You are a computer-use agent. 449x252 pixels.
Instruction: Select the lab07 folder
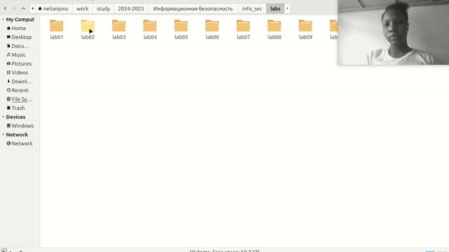[x=243, y=29]
